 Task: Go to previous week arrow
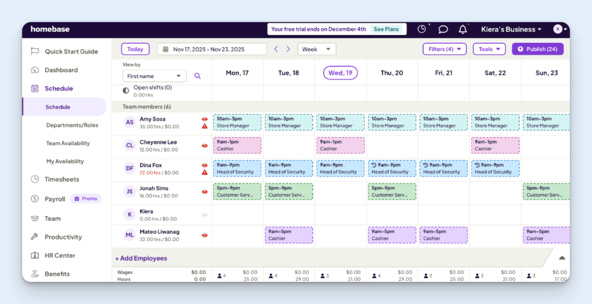(x=276, y=49)
